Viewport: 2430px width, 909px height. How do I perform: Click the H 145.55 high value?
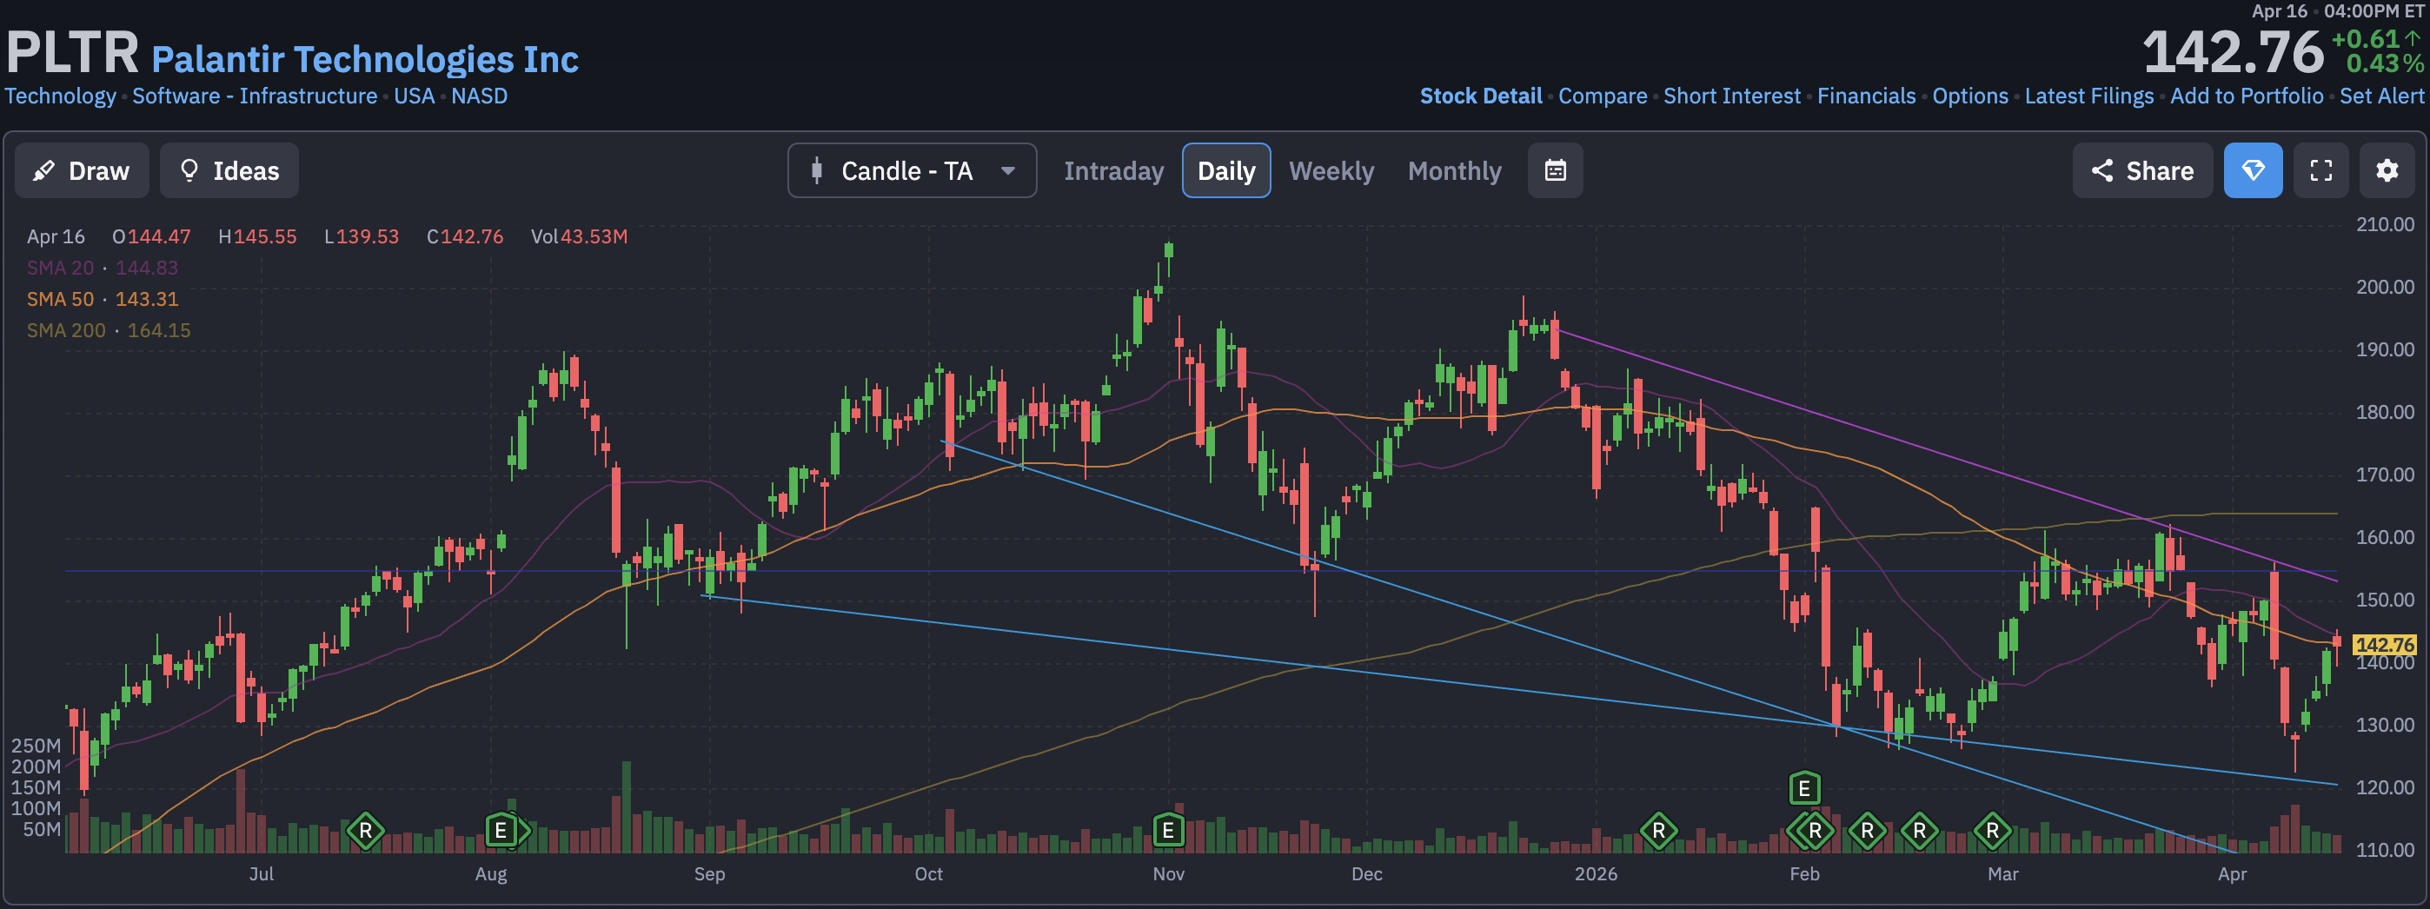coord(256,236)
